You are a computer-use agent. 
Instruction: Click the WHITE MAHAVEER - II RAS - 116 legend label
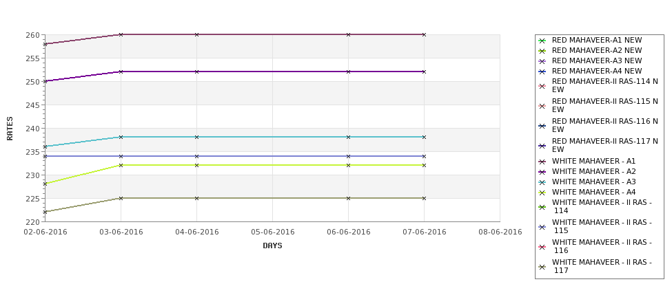(x=602, y=246)
